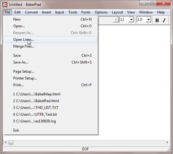Toggle Bold formatting button

pyautogui.click(x=157, y=20)
